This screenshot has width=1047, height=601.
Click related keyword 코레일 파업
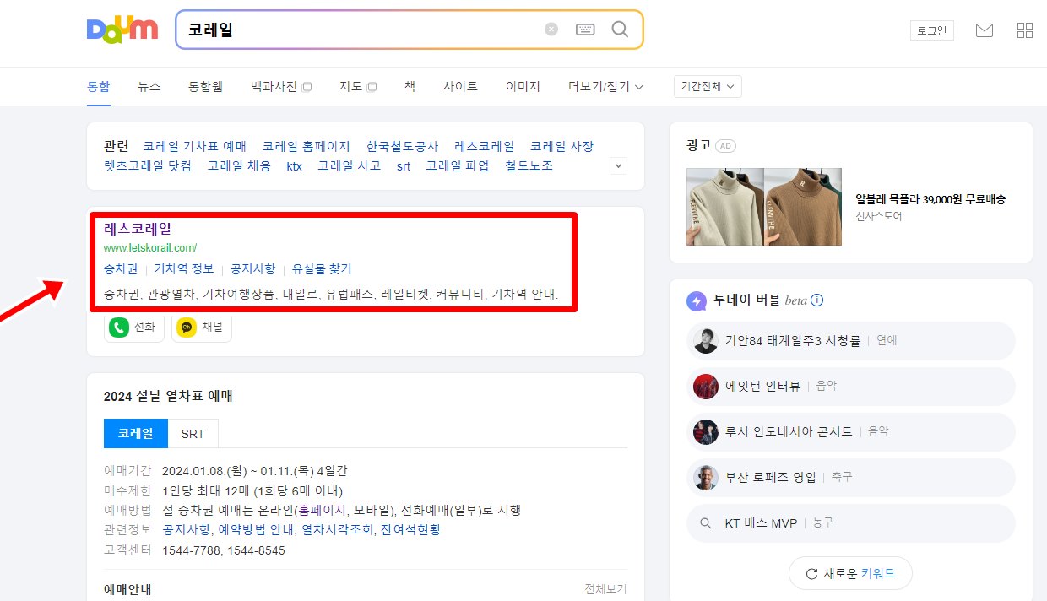457,165
